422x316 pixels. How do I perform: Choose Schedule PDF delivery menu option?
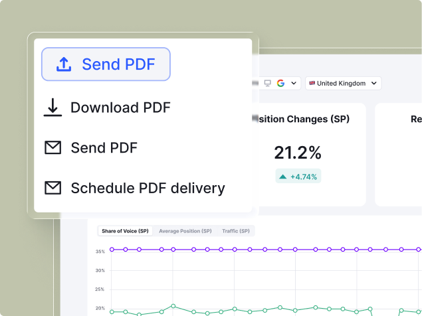click(147, 189)
